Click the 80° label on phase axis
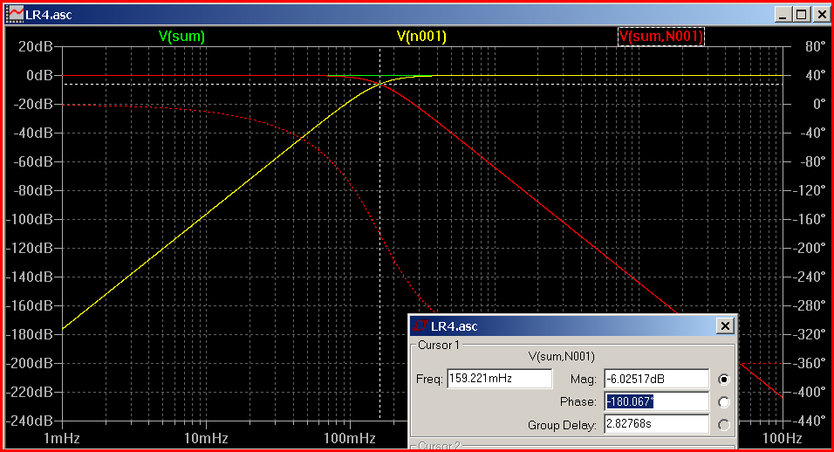 pos(815,47)
